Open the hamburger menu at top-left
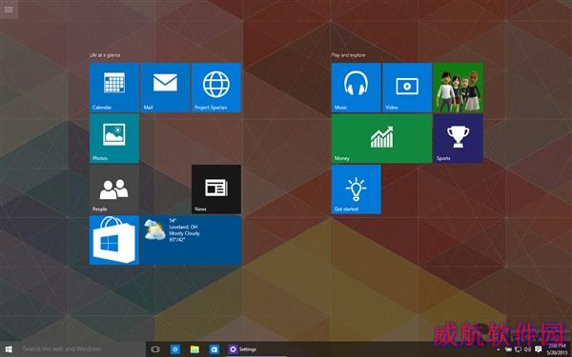572x357 pixels. 9,10
